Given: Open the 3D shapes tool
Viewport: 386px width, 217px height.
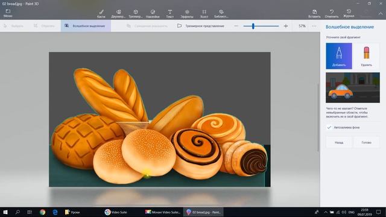Looking at the screenshot, I should point(136,14).
